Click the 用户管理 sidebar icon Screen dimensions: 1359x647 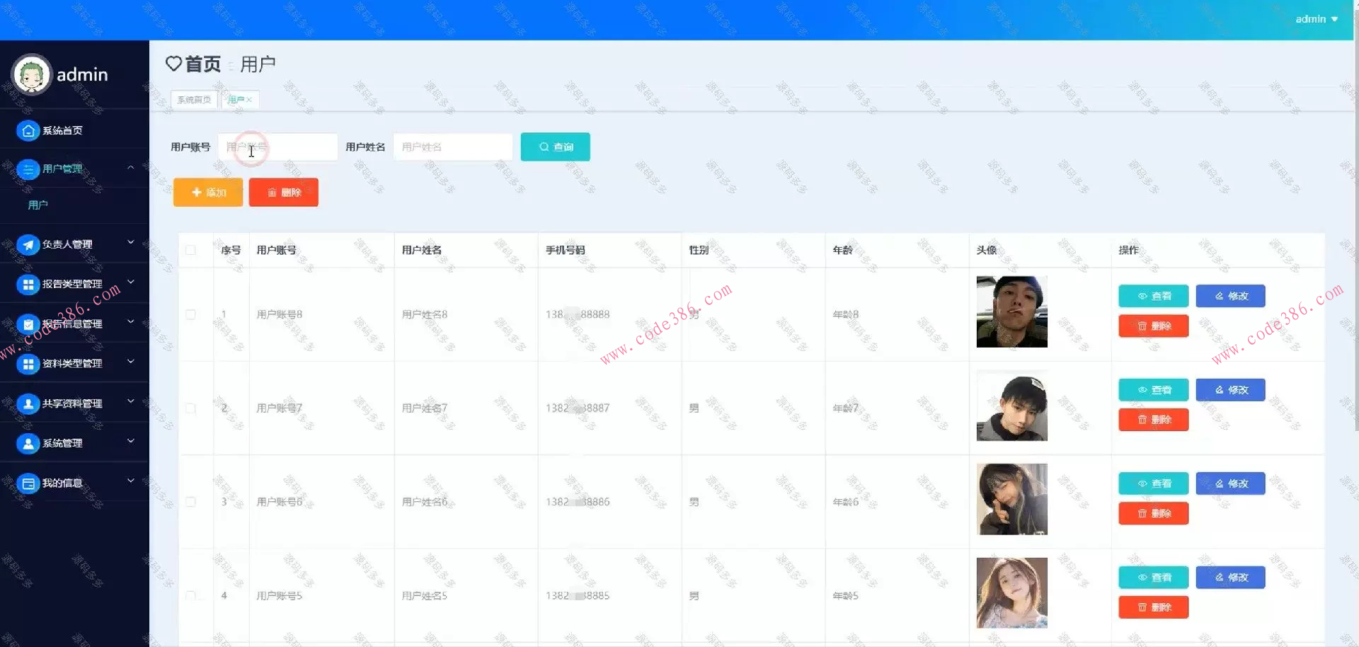click(x=28, y=169)
